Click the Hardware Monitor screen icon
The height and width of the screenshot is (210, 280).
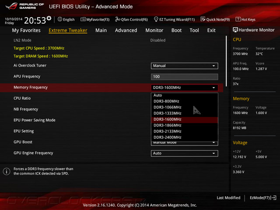235,30
